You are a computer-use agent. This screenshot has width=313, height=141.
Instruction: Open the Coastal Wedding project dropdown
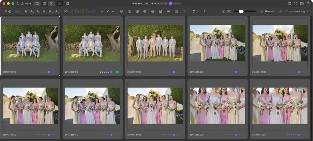pyautogui.click(x=297, y=11)
